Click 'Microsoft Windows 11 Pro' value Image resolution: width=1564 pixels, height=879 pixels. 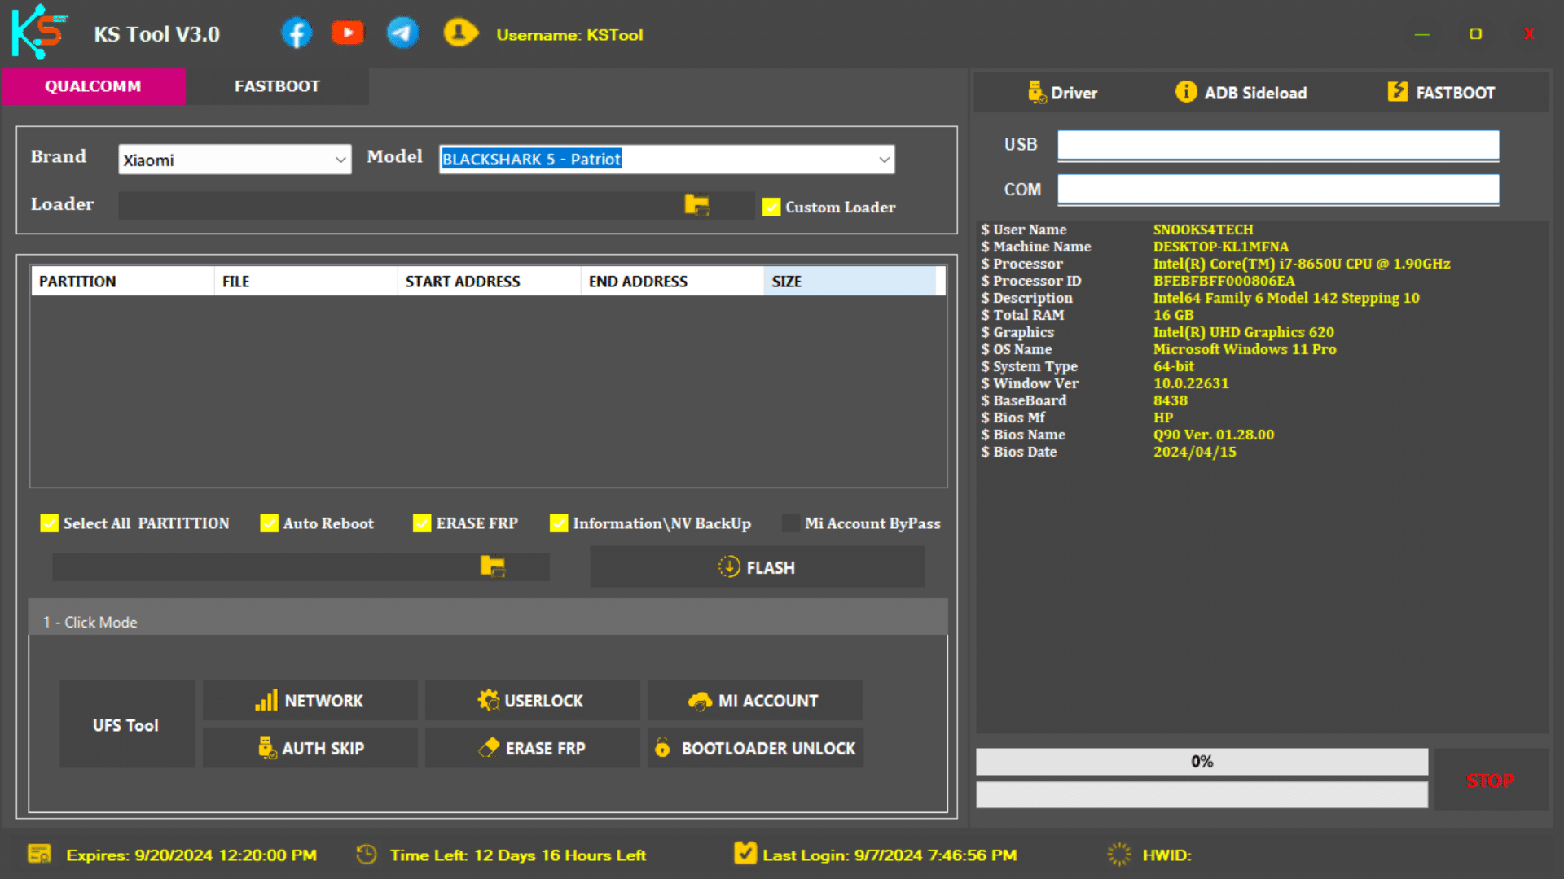[x=1245, y=349]
